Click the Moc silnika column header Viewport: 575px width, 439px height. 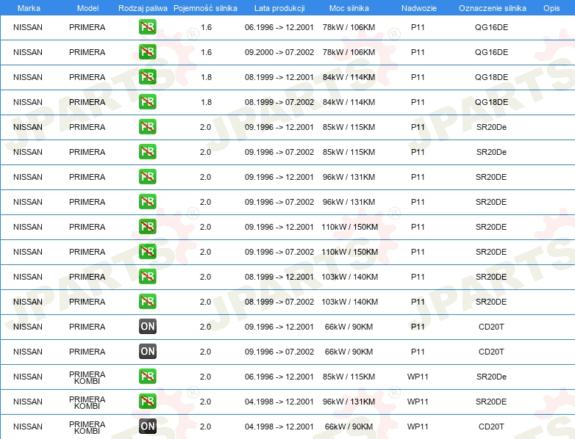(349, 8)
